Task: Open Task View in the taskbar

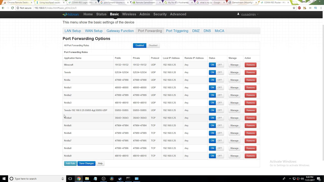Action: (70, 179)
